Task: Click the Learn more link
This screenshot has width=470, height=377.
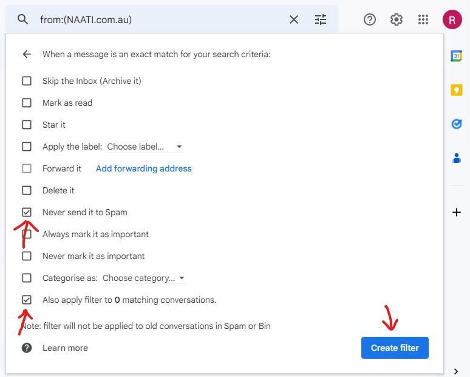Action: click(x=65, y=348)
